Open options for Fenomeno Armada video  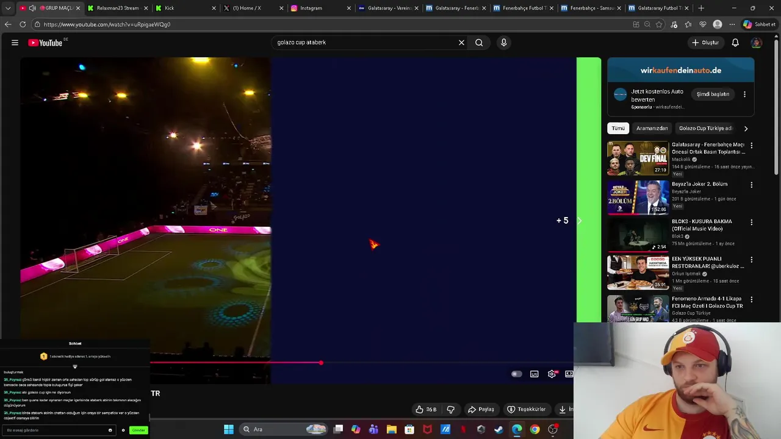751,299
